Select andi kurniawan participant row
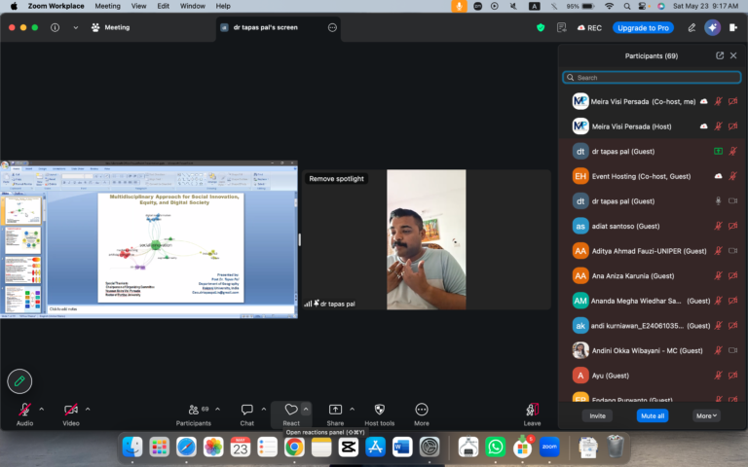748x467 pixels. click(x=654, y=326)
